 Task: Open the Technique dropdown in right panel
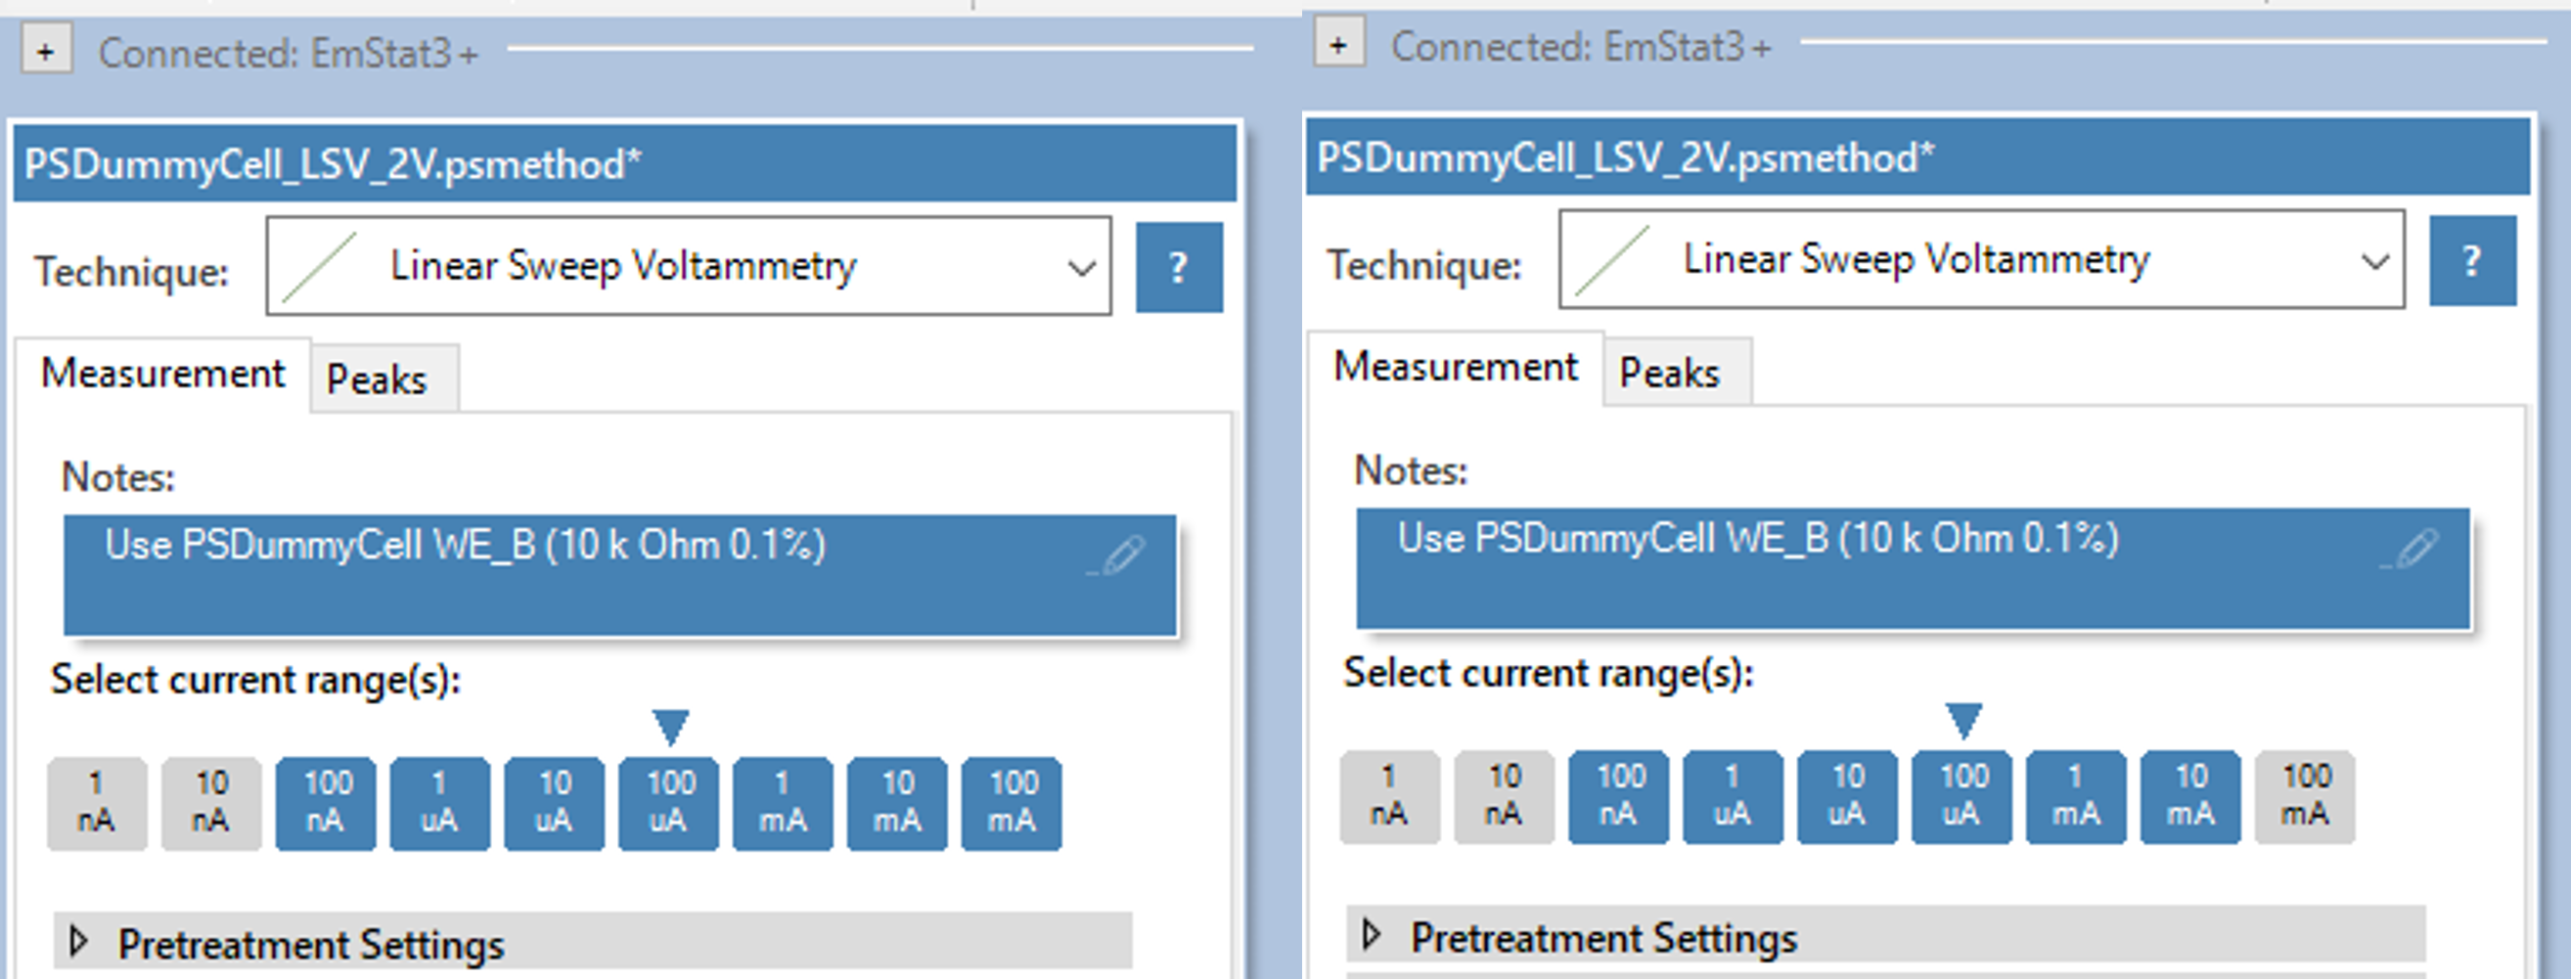coord(2374,261)
